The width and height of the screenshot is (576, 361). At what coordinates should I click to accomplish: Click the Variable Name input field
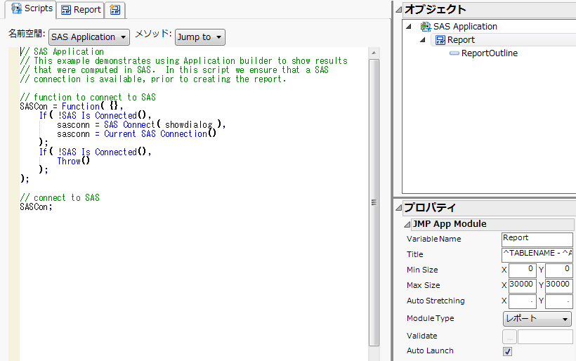(x=537, y=239)
